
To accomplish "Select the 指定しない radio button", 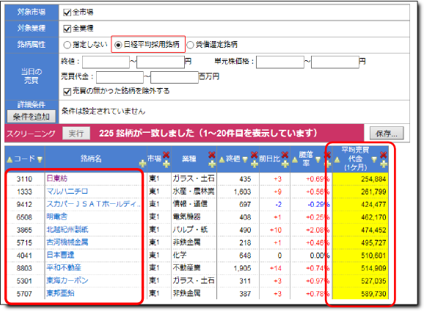I will [x=67, y=45].
